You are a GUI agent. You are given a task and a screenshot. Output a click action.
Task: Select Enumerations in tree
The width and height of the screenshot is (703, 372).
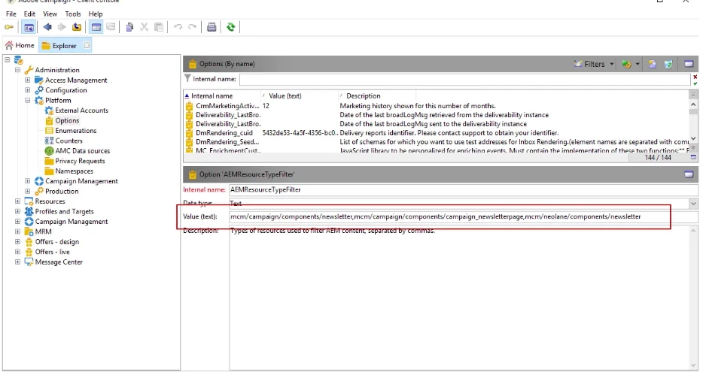(75, 131)
